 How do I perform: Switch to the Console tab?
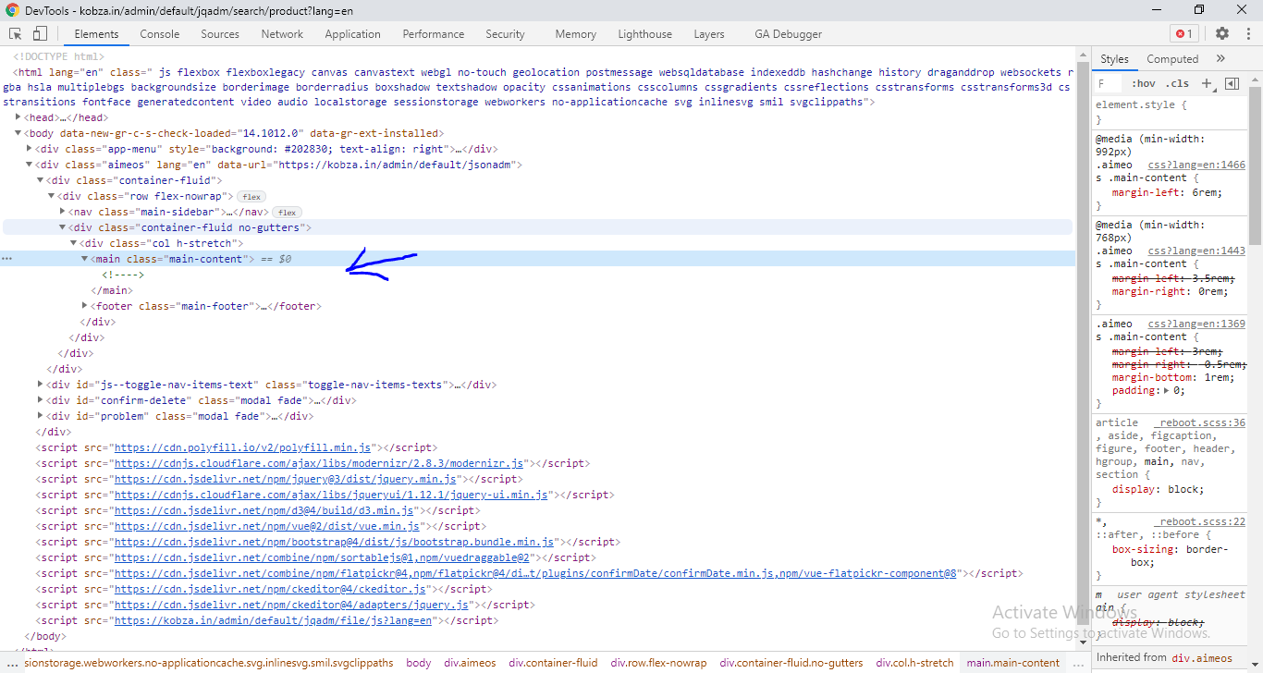tap(160, 34)
